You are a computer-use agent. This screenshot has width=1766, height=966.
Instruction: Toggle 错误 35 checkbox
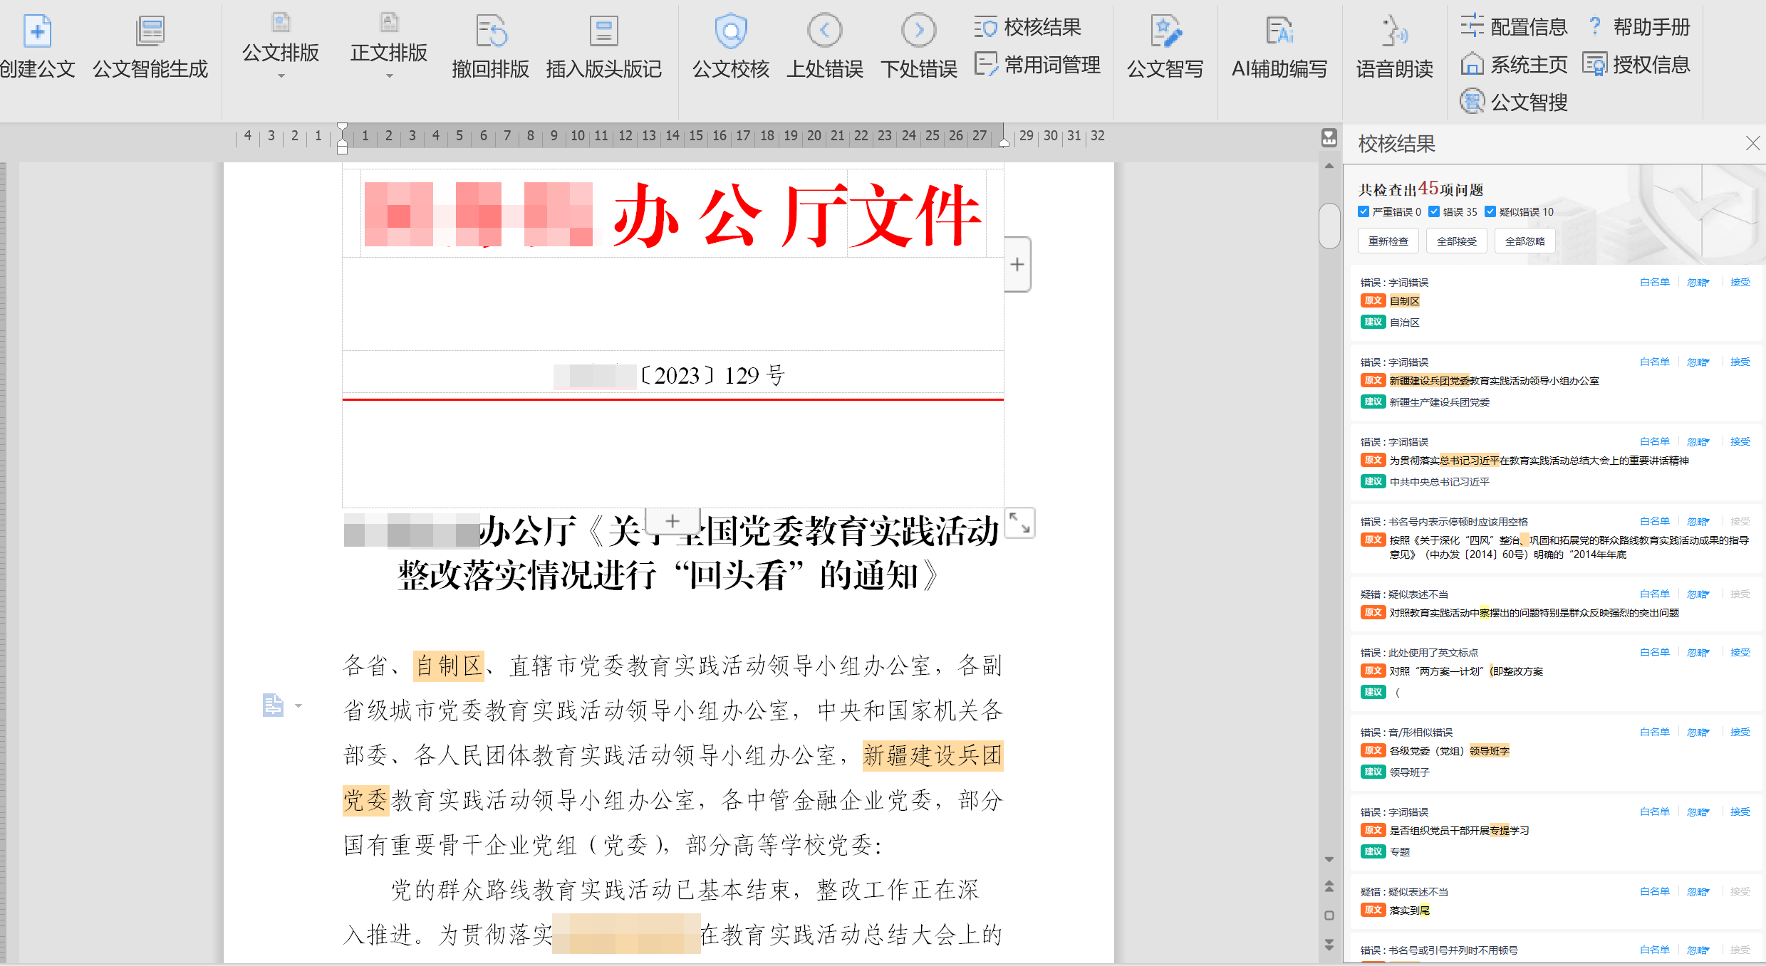1434,211
